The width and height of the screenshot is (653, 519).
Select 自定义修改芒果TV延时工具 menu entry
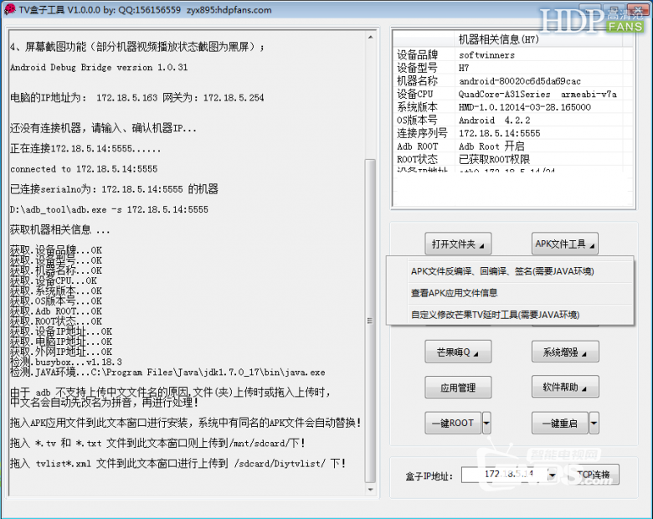point(495,315)
